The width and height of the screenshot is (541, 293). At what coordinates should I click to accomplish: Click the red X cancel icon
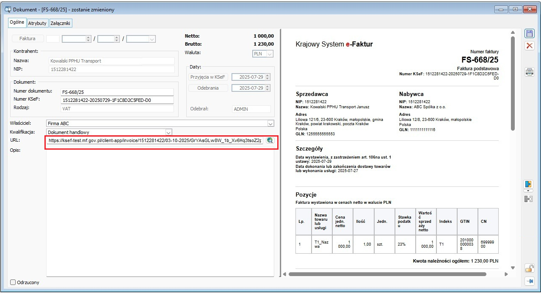point(529,46)
